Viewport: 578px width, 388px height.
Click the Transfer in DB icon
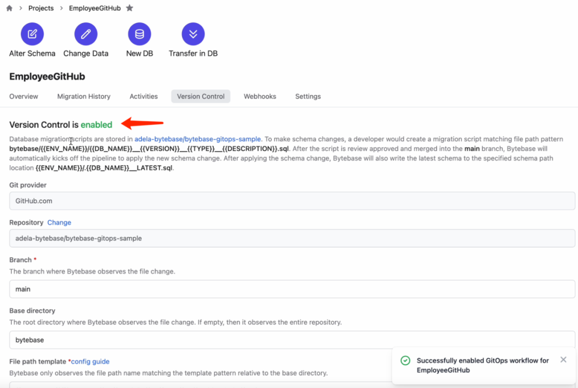point(193,34)
